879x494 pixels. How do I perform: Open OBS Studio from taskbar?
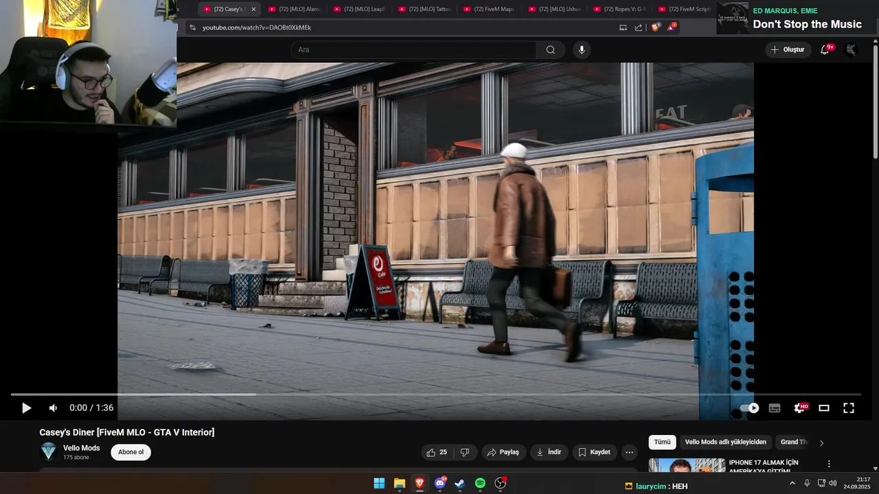(x=501, y=484)
